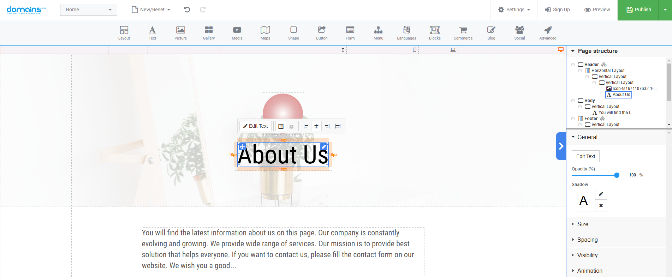Click the Undo arrow icon
The height and width of the screenshot is (277, 672).
pos(187,10)
